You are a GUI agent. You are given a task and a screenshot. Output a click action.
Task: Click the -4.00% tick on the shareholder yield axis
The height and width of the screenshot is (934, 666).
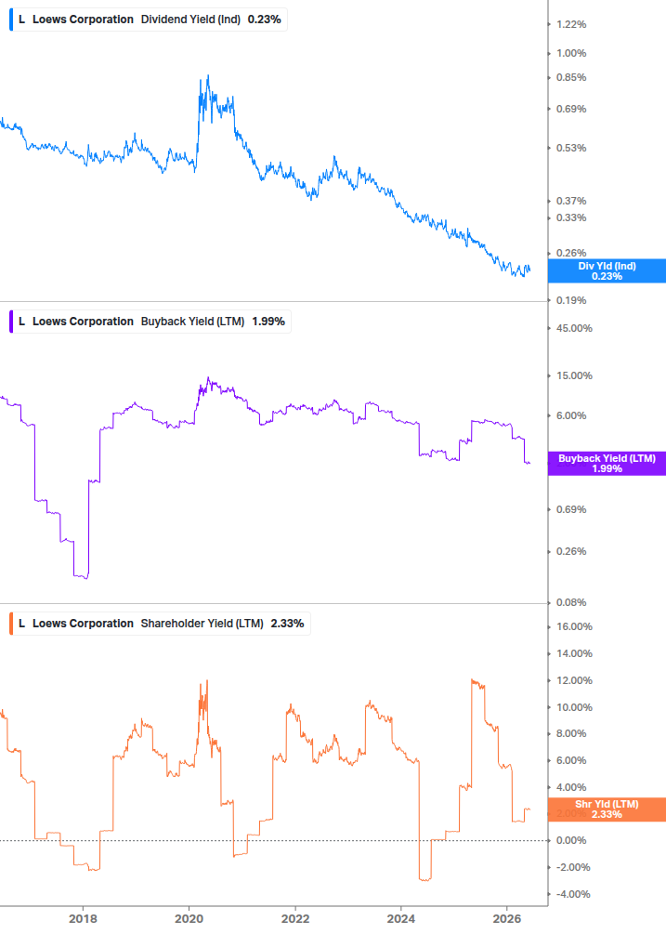pyautogui.click(x=573, y=894)
